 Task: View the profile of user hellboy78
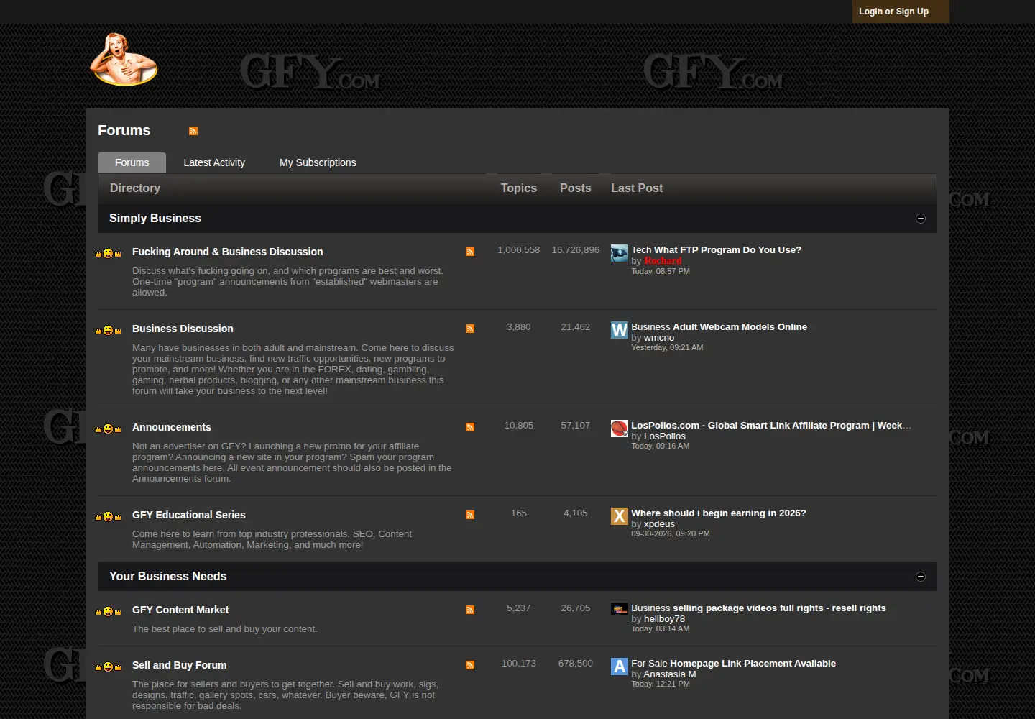click(664, 619)
